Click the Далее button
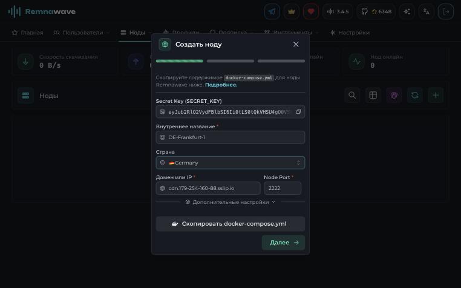This screenshot has height=288, width=461. 283,243
